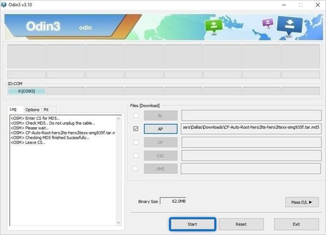The image size is (326, 235).
Task: Toggle the UMS checkbox
Action: [x=135, y=169]
